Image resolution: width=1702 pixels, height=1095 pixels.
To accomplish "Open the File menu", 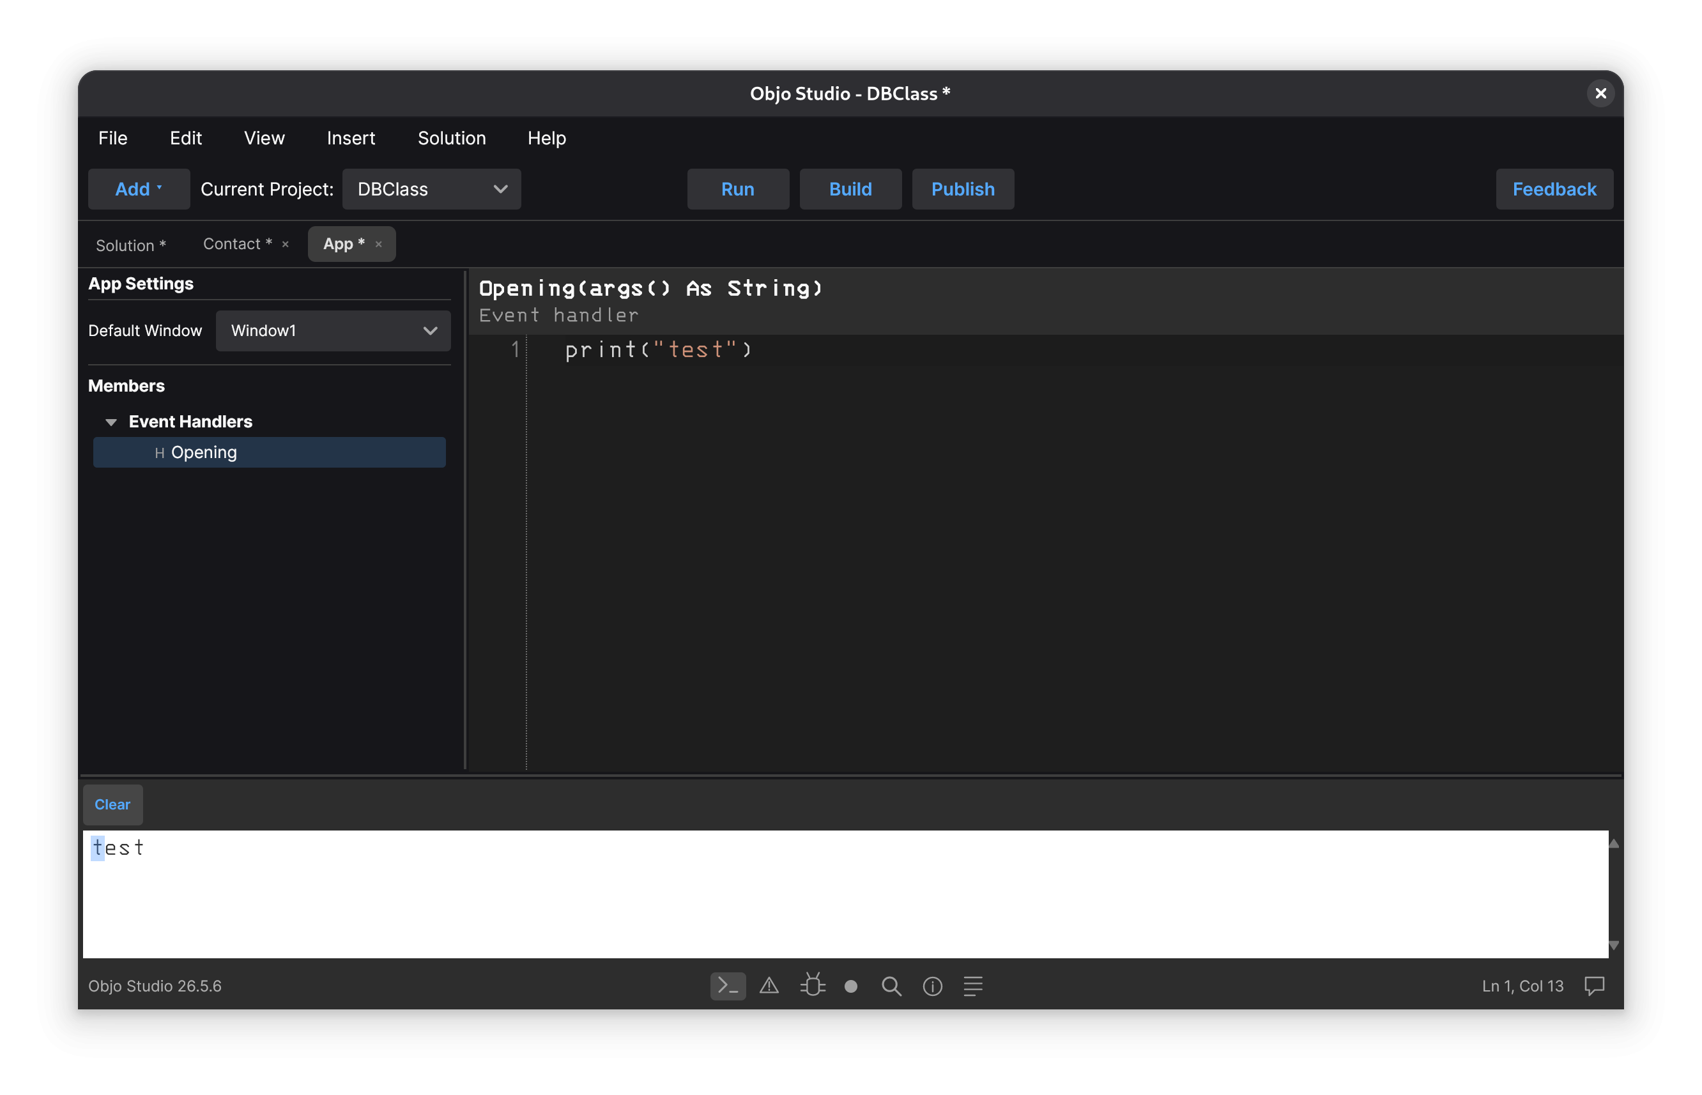I will 113,138.
